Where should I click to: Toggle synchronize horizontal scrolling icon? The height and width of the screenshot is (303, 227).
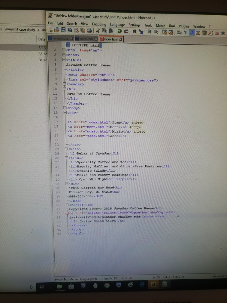click(171, 32)
